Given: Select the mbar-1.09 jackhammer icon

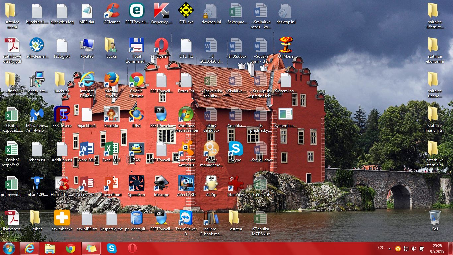Looking at the screenshot, I should (37, 186).
